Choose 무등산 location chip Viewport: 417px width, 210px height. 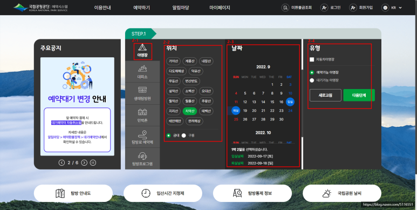pos(173,81)
